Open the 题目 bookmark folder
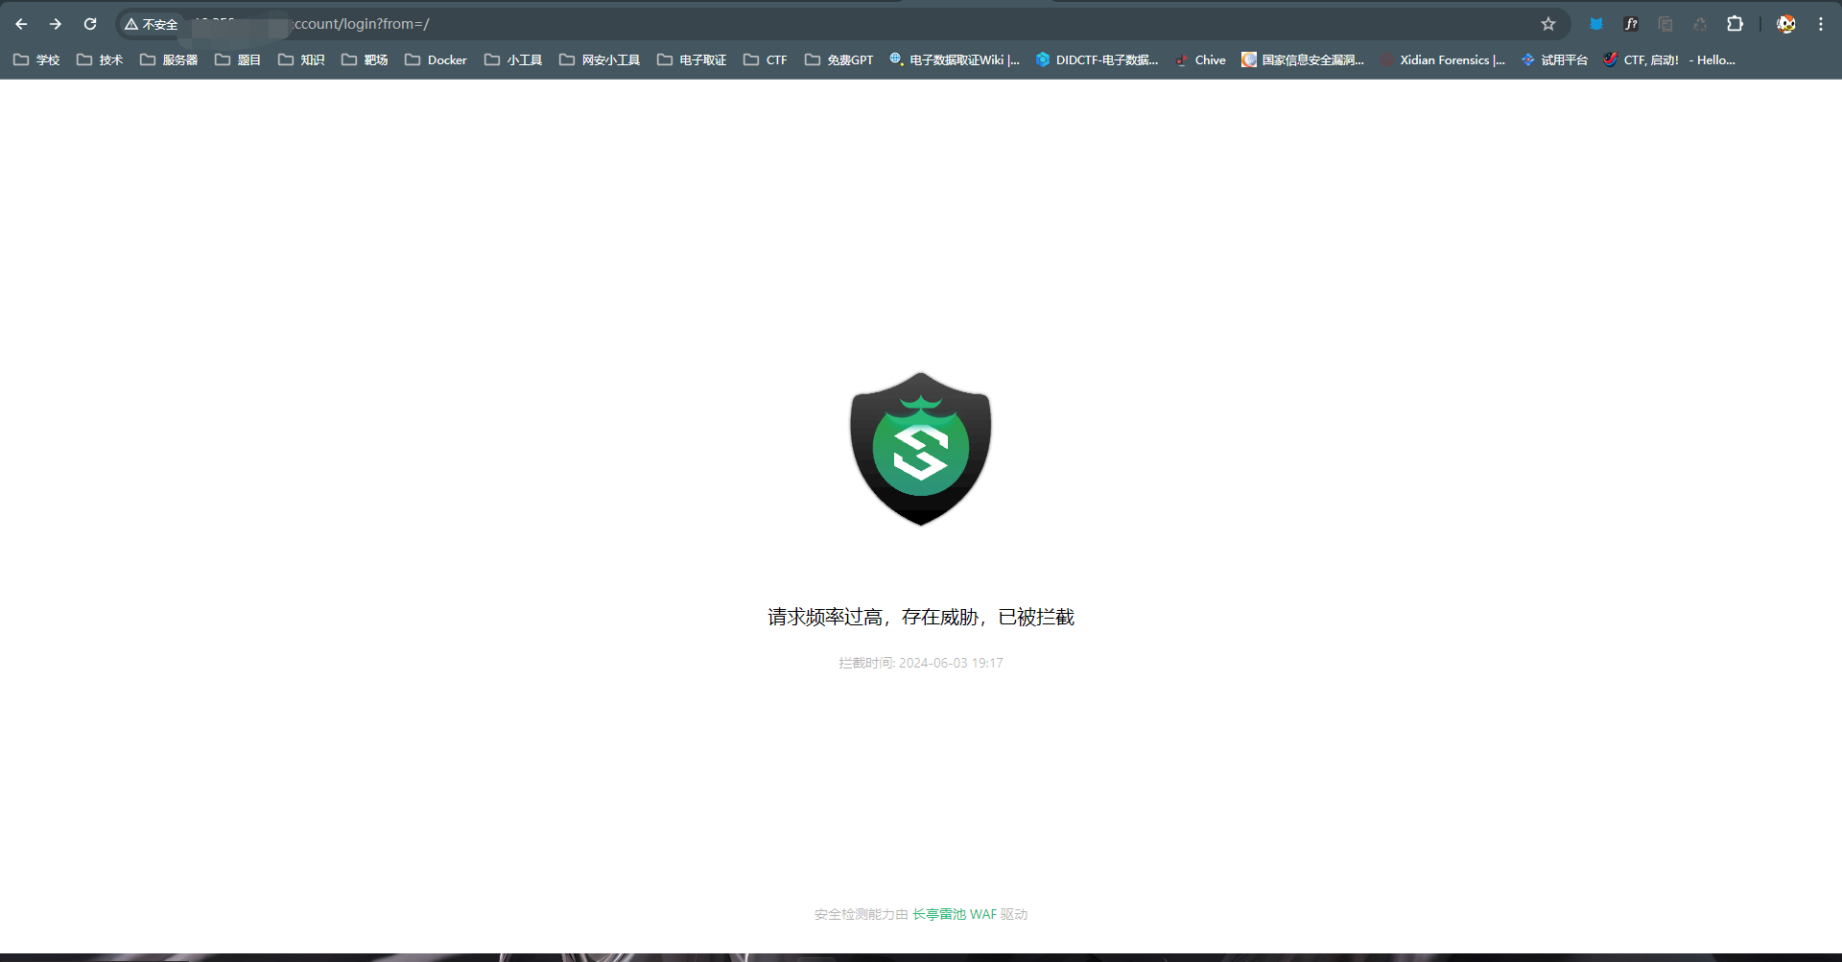Screen dimensions: 1842x962 click(238, 59)
